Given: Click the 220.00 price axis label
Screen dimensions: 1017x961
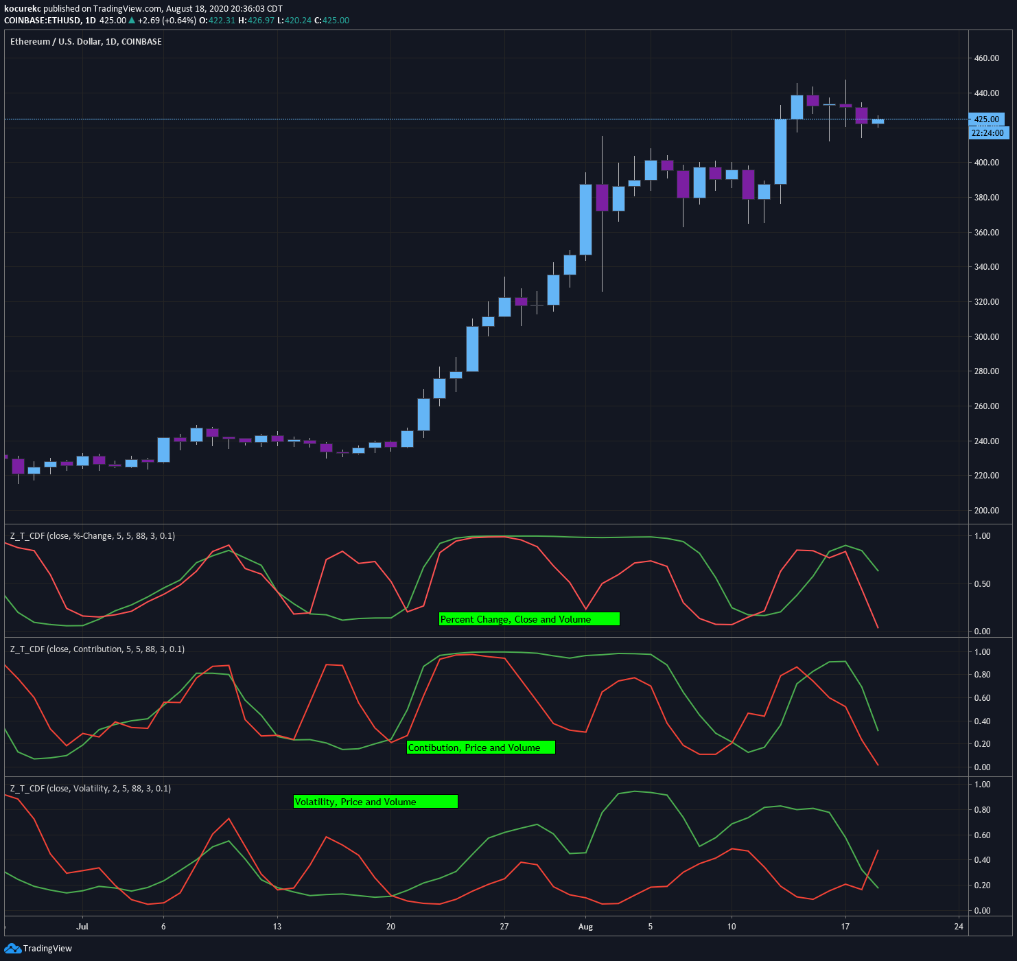Looking at the screenshot, I should coord(987,476).
